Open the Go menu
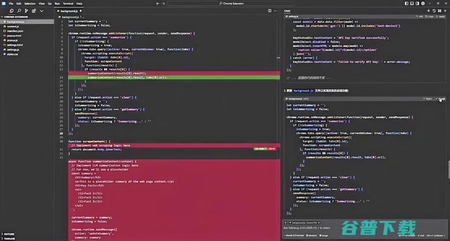450x241 pixels. [x=50, y=4]
